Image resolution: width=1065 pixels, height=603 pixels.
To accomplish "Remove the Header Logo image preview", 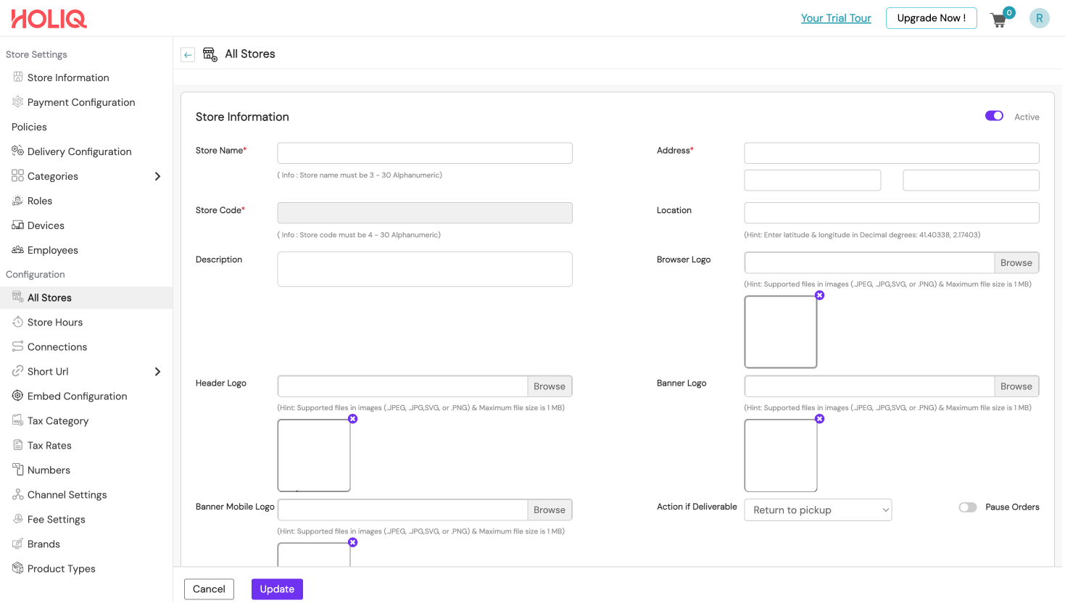I will click(x=352, y=419).
